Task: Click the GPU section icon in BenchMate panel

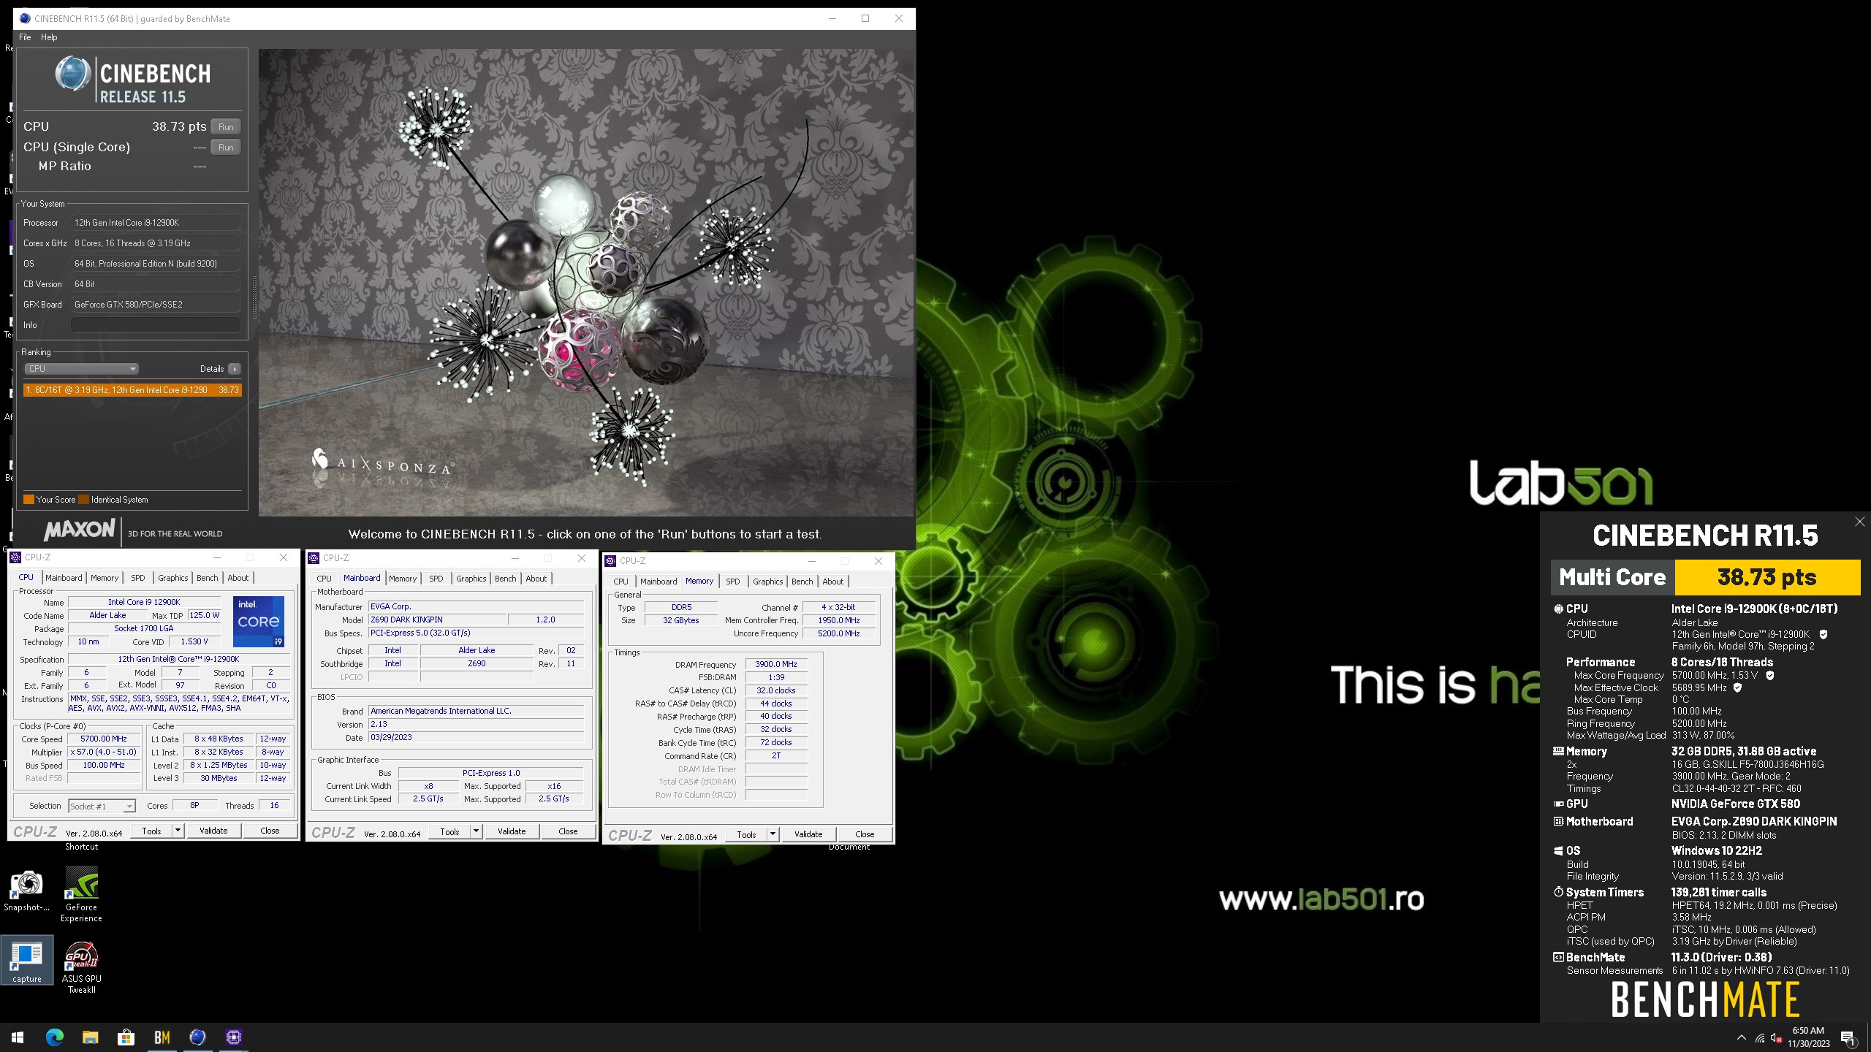Action: tap(1558, 804)
